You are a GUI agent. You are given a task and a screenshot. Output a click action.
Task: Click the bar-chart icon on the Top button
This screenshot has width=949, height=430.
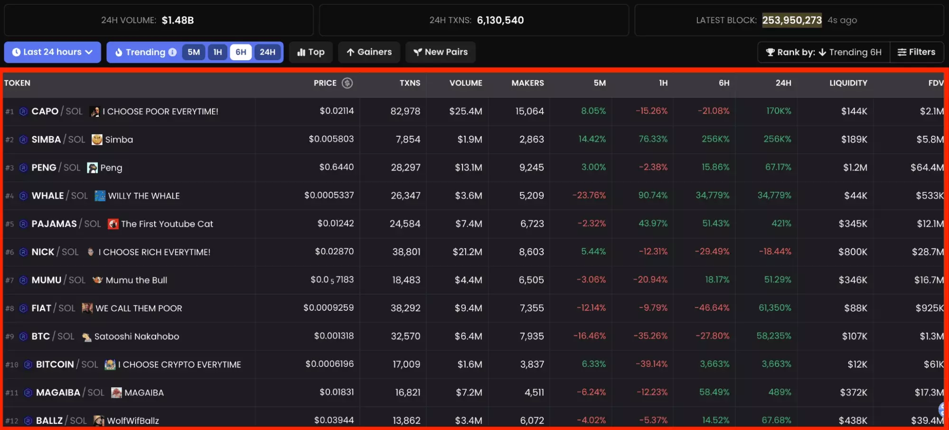click(302, 52)
